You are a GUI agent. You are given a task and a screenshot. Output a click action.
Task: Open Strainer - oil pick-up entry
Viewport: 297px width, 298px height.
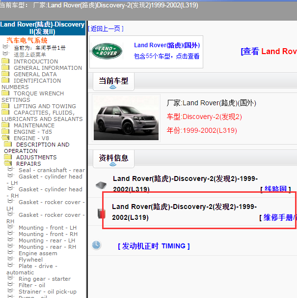(x=48, y=291)
